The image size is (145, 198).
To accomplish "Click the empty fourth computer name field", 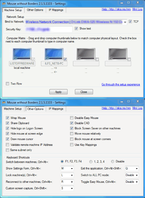I will (118, 64).
